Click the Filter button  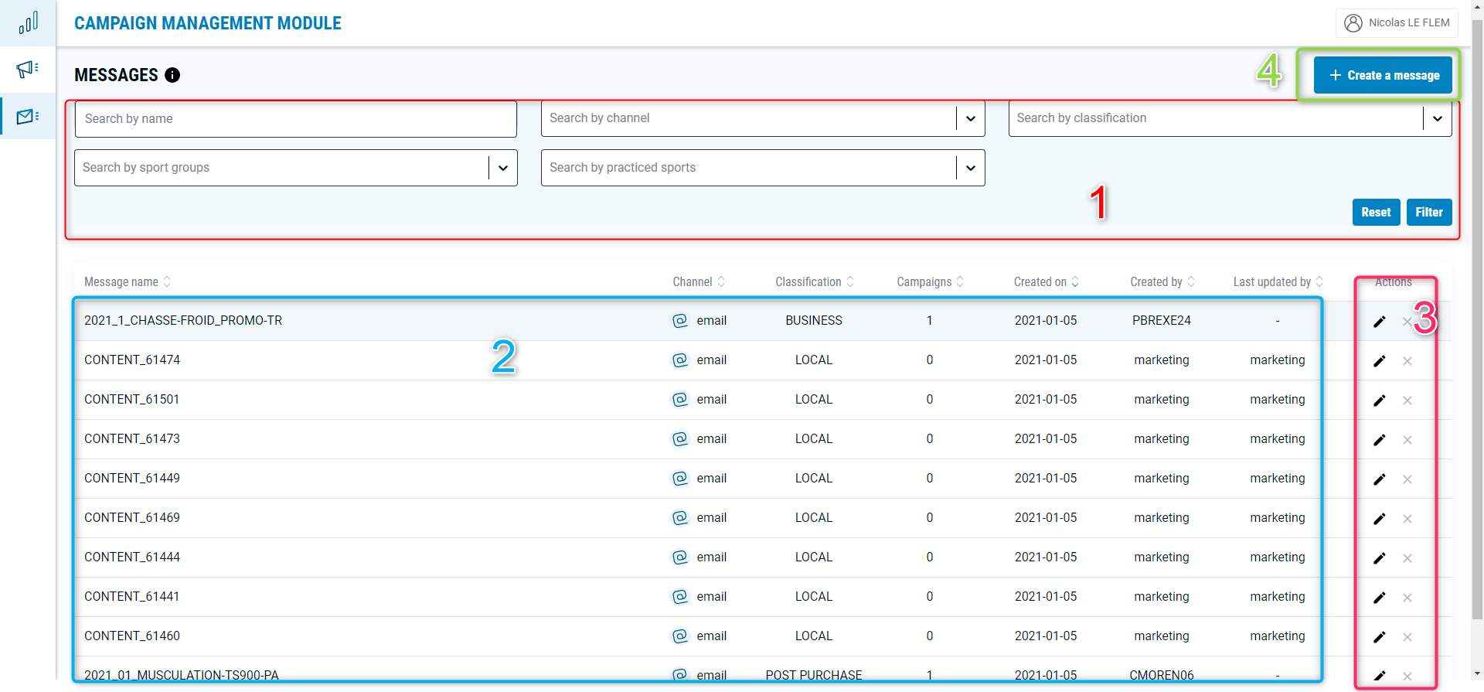pyautogui.click(x=1429, y=213)
